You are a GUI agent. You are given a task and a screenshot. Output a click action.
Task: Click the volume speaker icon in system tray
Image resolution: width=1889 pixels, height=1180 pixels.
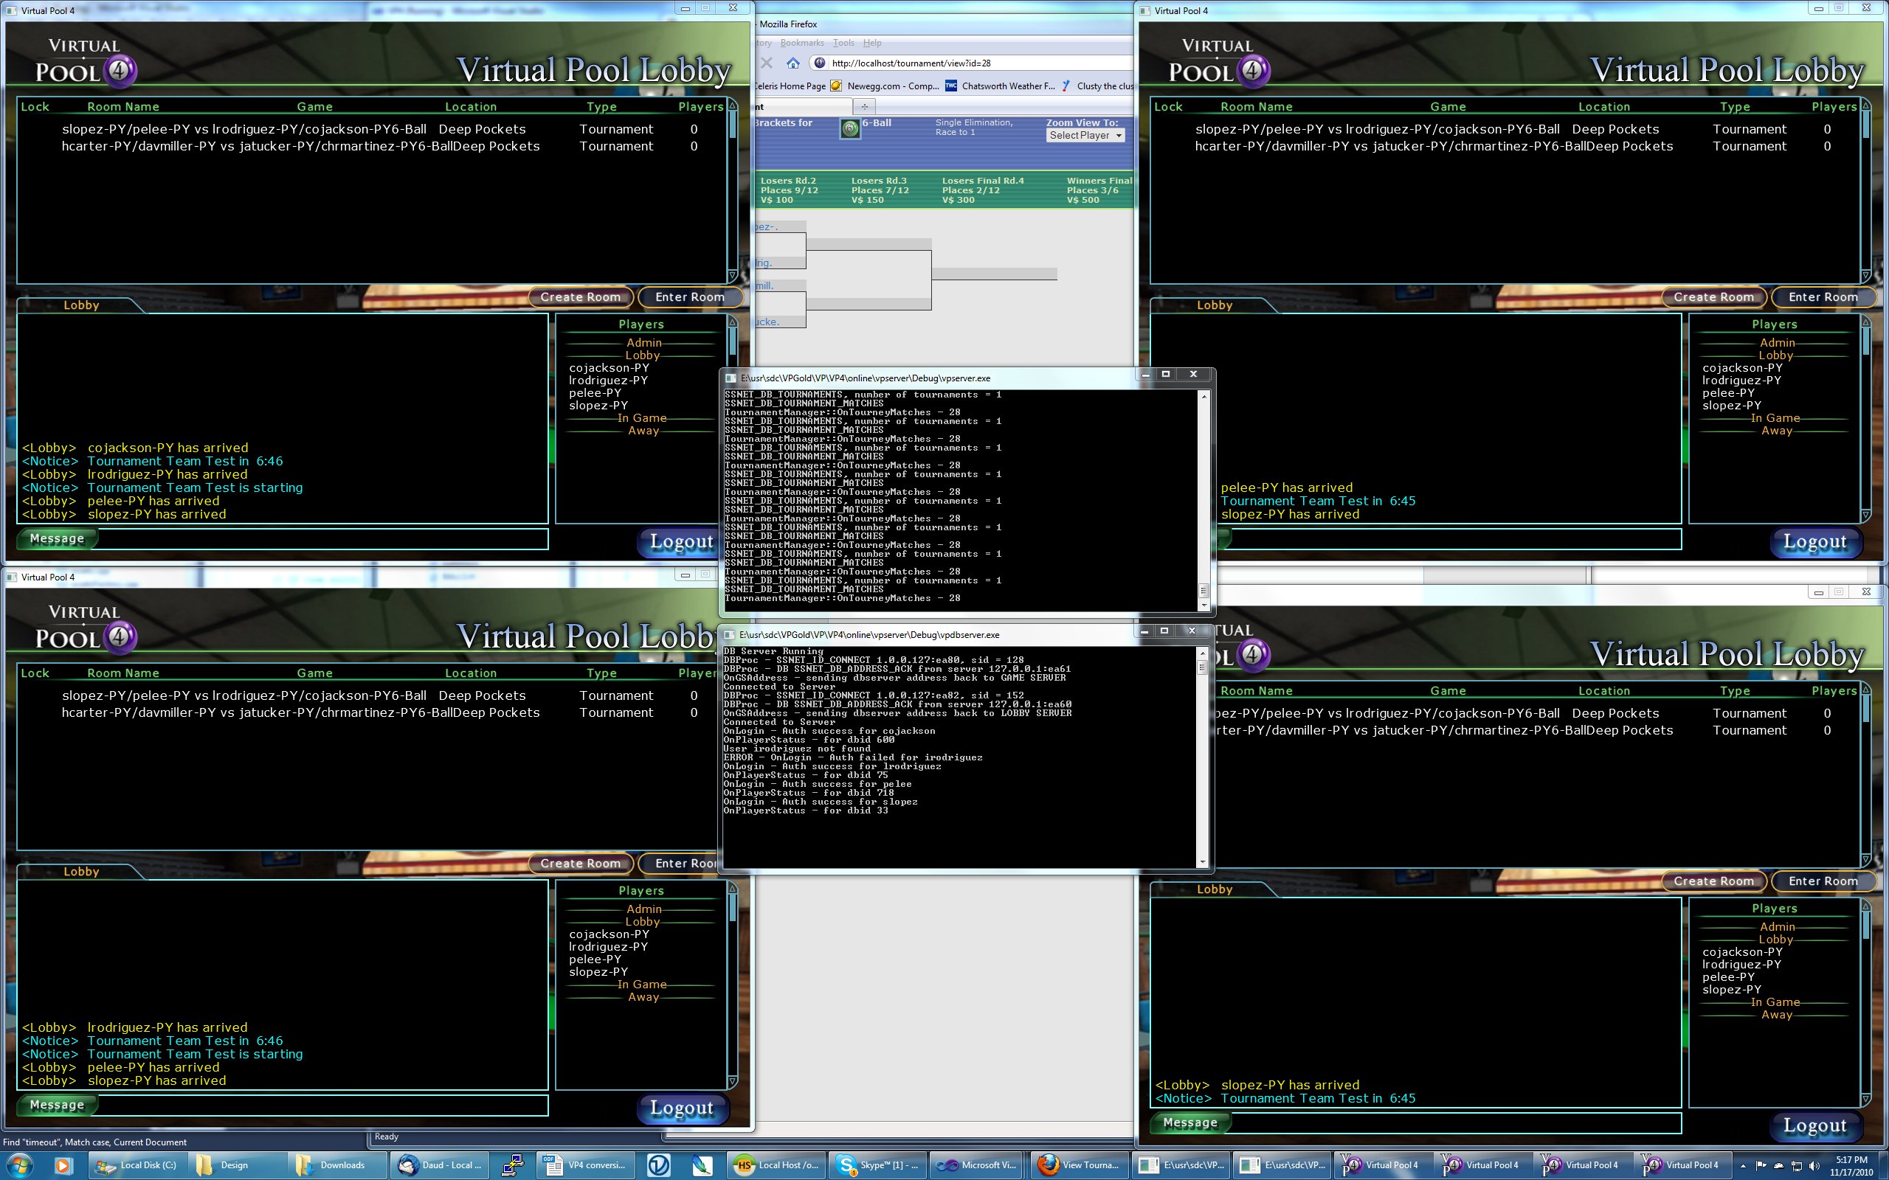pos(1815,1165)
